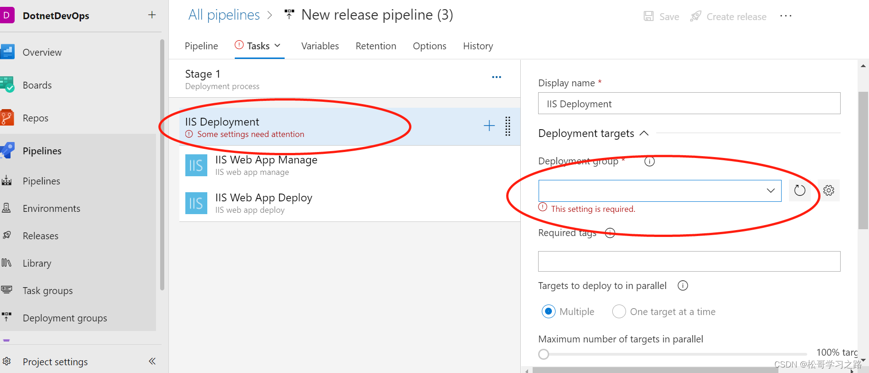This screenshot has height=373, width=869.
Task: Add a task to IIS Deployment job
Action: pos(489,126)
